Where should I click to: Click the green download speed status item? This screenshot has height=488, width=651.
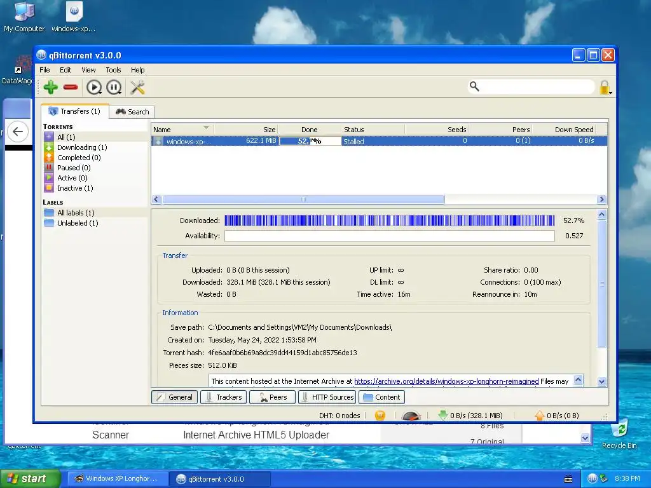tap(470, 416)
